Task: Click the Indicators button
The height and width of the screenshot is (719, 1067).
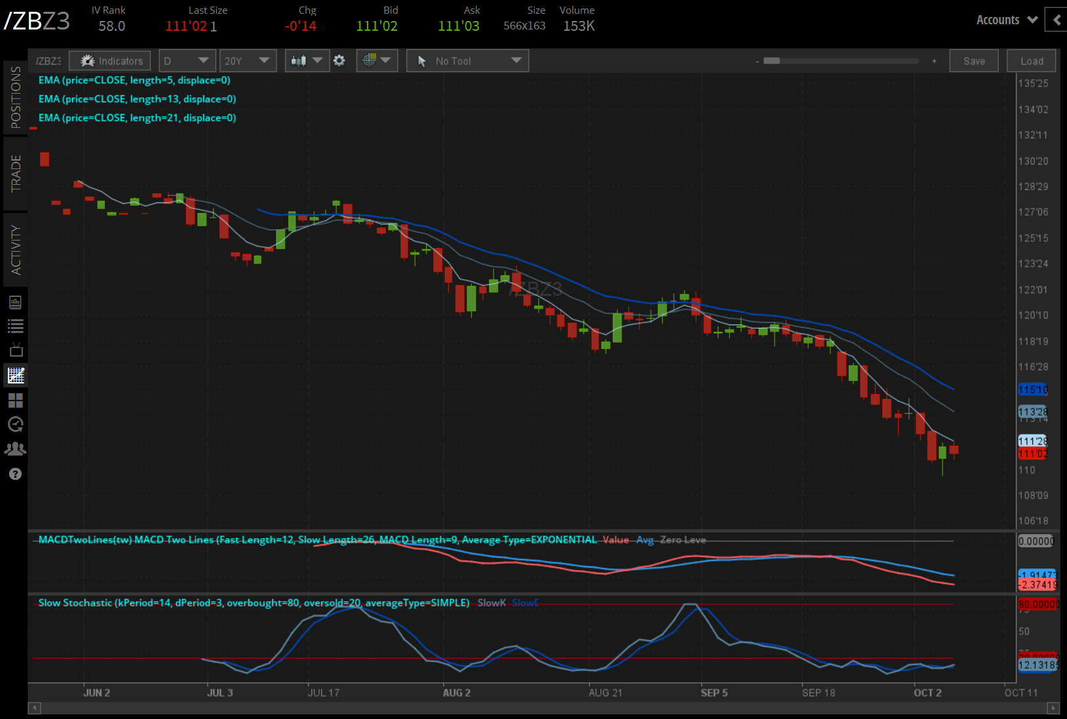Action: 110,61
